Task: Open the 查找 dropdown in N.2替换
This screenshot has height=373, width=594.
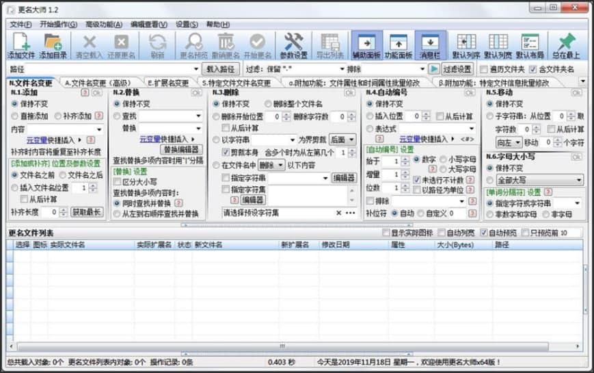Action: click(198, 116)
